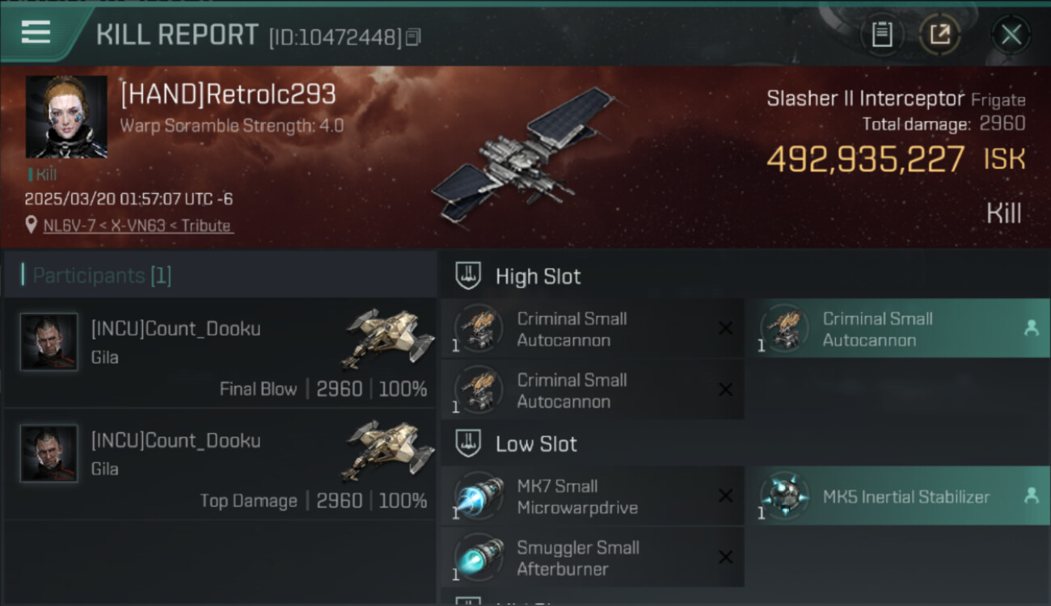Click person icon on MK5 Inertial Stabilizer

[x=1031, y=496]
